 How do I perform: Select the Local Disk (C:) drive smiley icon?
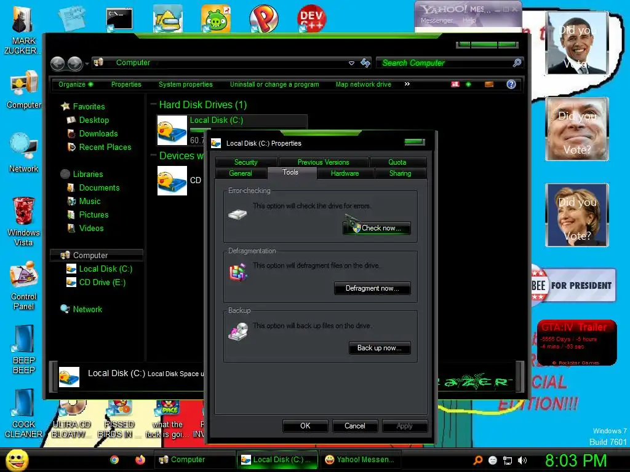172,130
